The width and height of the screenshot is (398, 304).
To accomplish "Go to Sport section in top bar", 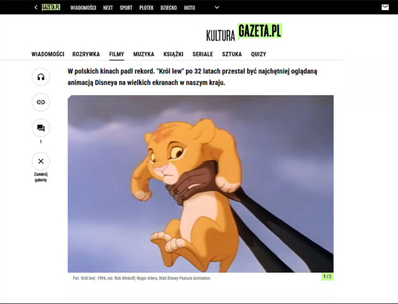I will pos(126,8).
